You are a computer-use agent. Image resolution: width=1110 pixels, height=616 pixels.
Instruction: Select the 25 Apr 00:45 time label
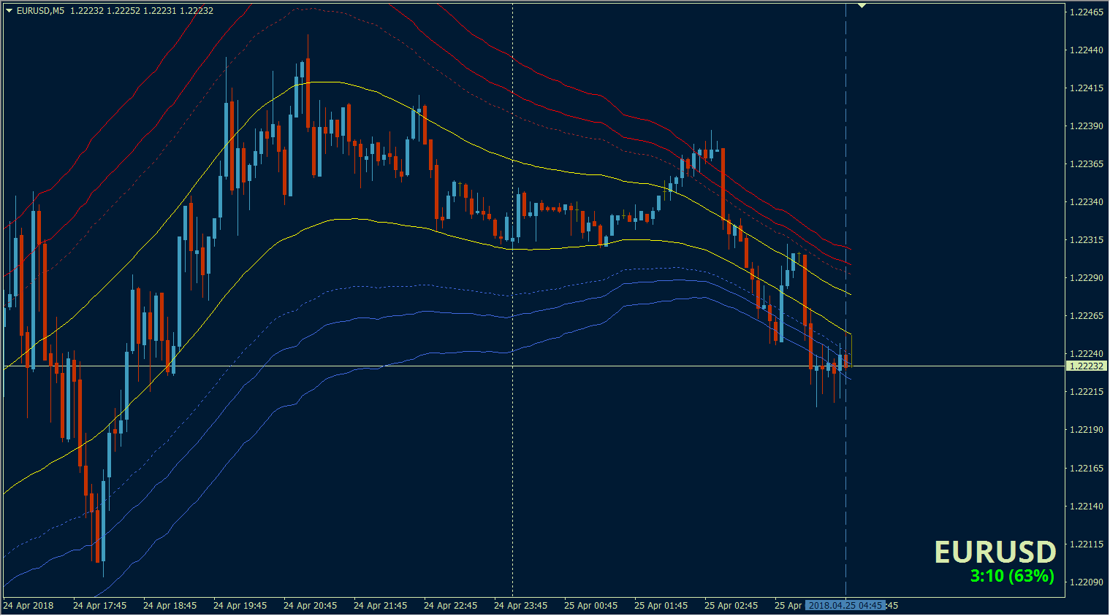pyautogui.click(x=590, y=606)
